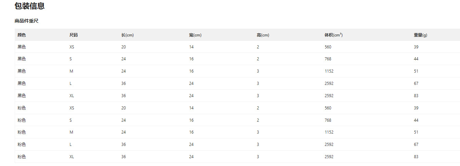Click the 体积(cm³) column header
This screenshot has height=166, width=460.
tap(333, 35)
